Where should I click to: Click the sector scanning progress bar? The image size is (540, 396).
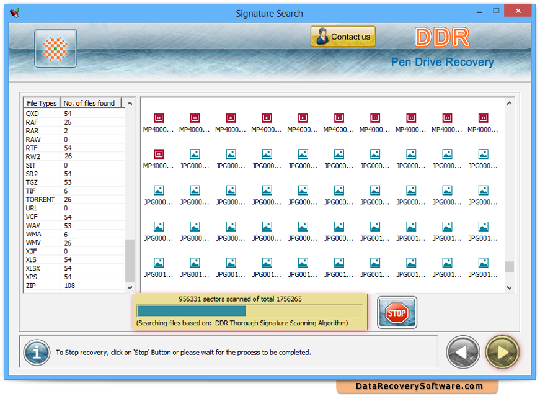click(x=250, y=311)
